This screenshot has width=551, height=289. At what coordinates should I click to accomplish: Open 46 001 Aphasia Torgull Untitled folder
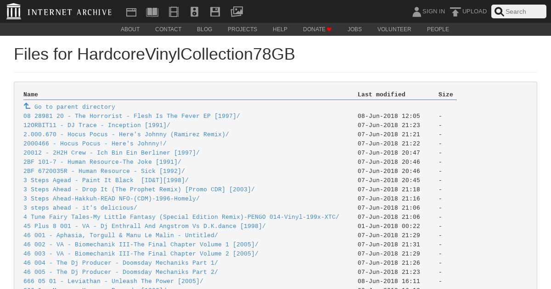pos(121,235)
